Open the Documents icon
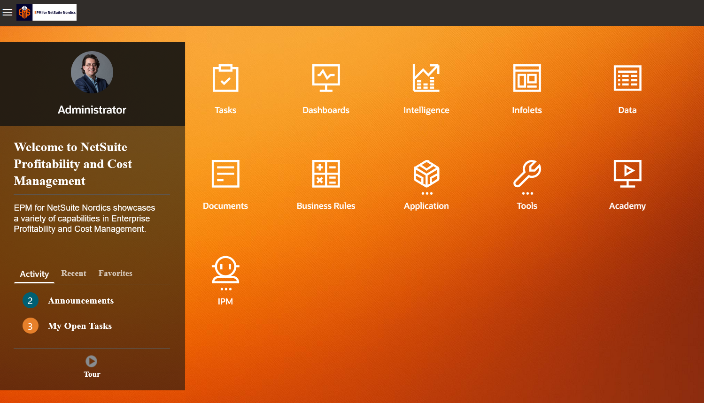Screen dimensions: 704x403 click(225, 174)
